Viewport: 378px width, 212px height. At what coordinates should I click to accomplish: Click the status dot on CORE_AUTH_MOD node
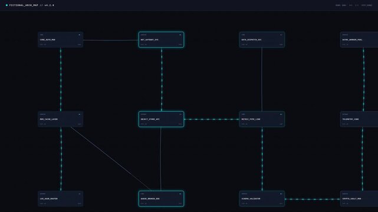tap(79, 35)
